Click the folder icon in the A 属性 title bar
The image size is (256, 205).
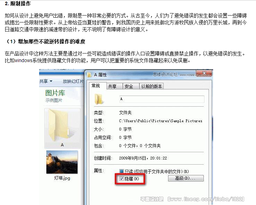click(89, 75)
